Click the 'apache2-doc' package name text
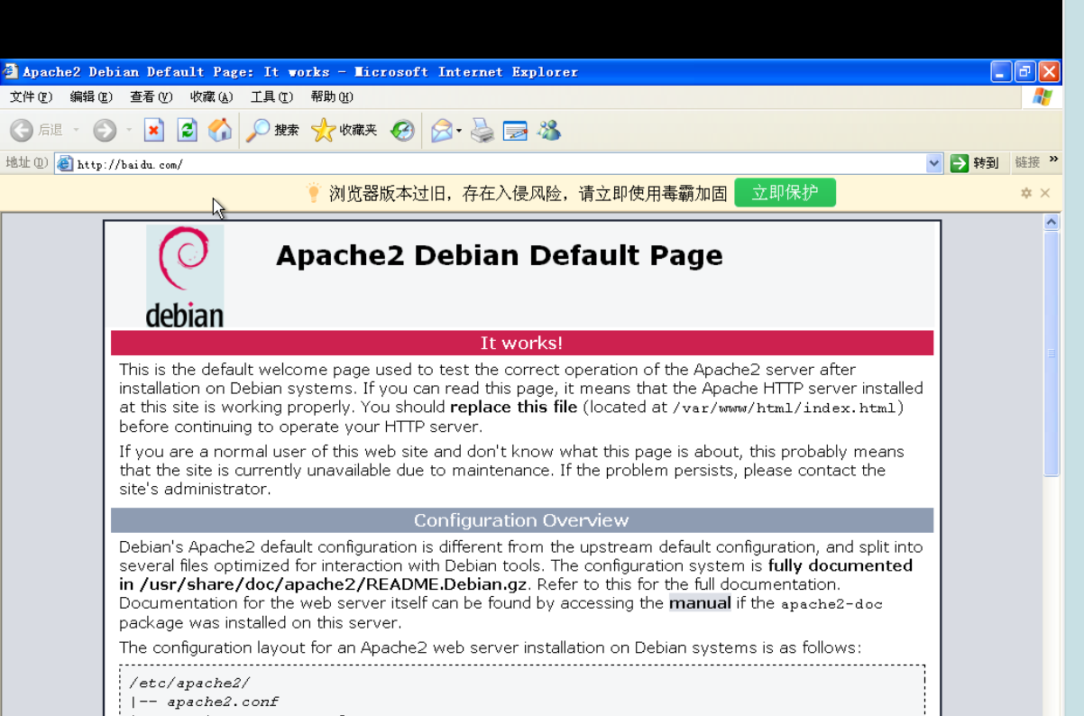The image size is (1084, 716). pos(831,604)
